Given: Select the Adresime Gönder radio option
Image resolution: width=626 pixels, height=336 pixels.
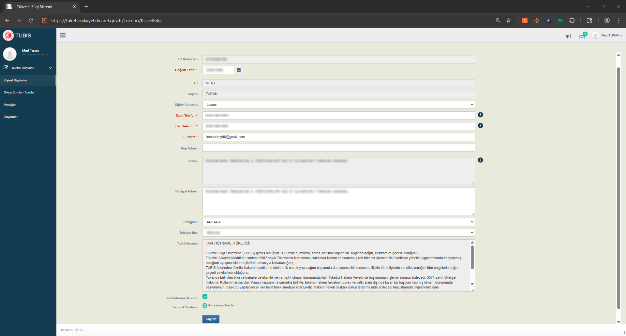Looking at the screenshot, I should [205, 305].
